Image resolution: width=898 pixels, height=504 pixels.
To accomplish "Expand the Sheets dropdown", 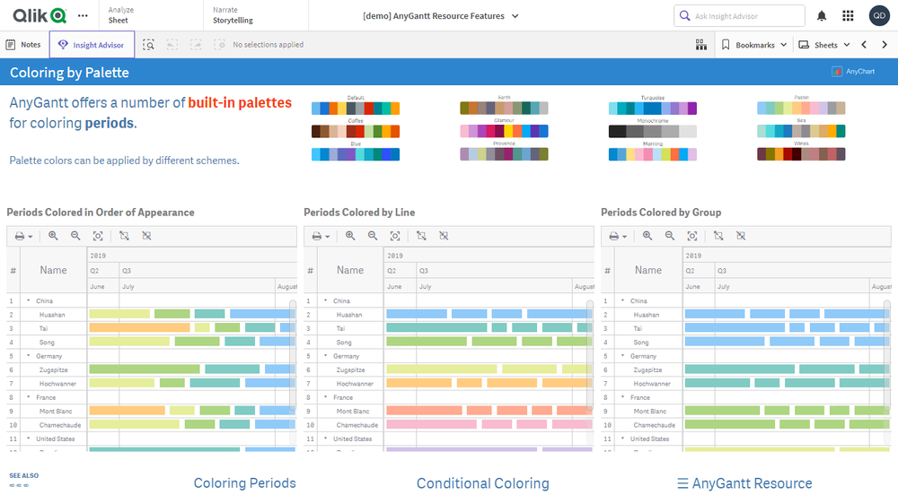I will click(x=824, y=45).
